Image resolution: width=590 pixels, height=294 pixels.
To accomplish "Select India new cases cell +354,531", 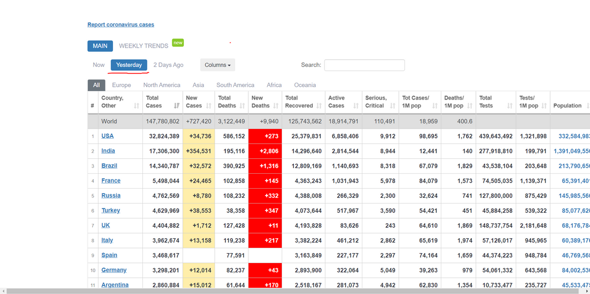I will [x=199, y=151].
